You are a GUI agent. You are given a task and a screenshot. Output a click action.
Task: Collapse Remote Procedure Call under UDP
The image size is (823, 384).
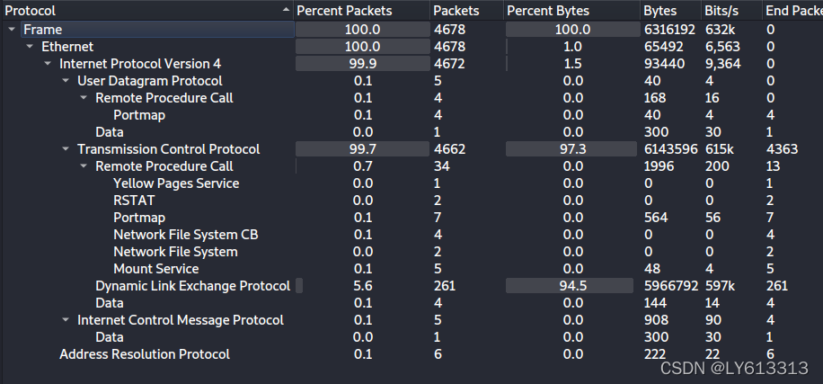(84, 98)
